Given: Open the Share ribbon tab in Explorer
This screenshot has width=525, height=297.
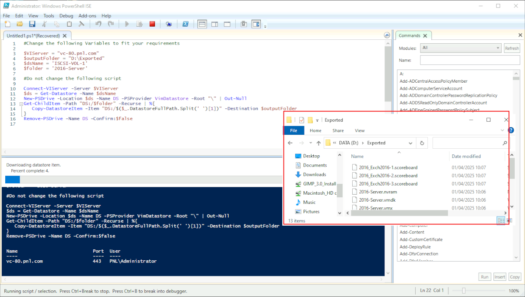Looking at the screenshot, I should coord(338,130).
